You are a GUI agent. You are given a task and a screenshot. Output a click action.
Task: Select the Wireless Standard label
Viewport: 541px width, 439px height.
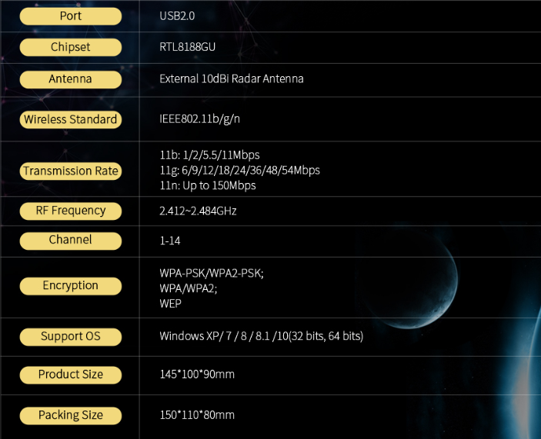(x=70, y=120)
